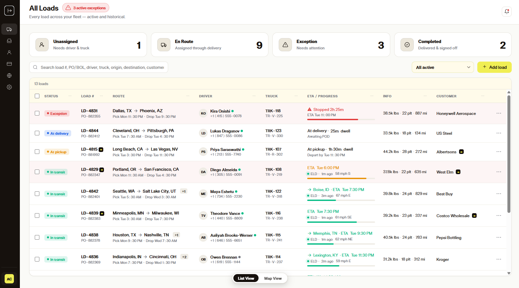Viewport: 519px width, 288px height.
Task: Open the Load # column options menu
Action: tap(101, 96)
